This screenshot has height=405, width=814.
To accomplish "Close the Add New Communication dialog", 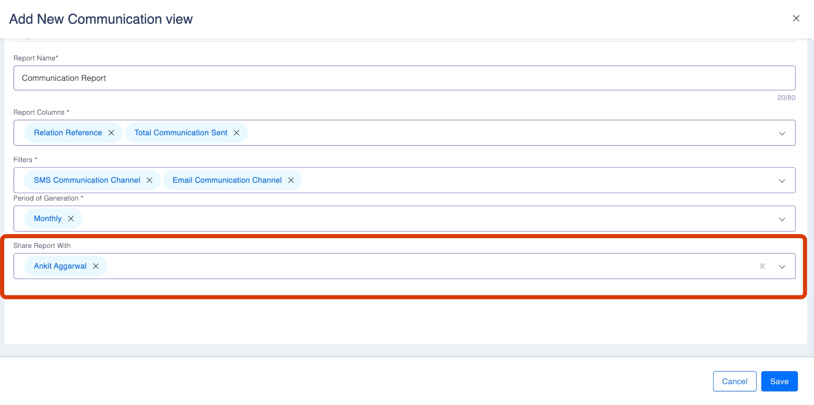I will coord(796,19).
